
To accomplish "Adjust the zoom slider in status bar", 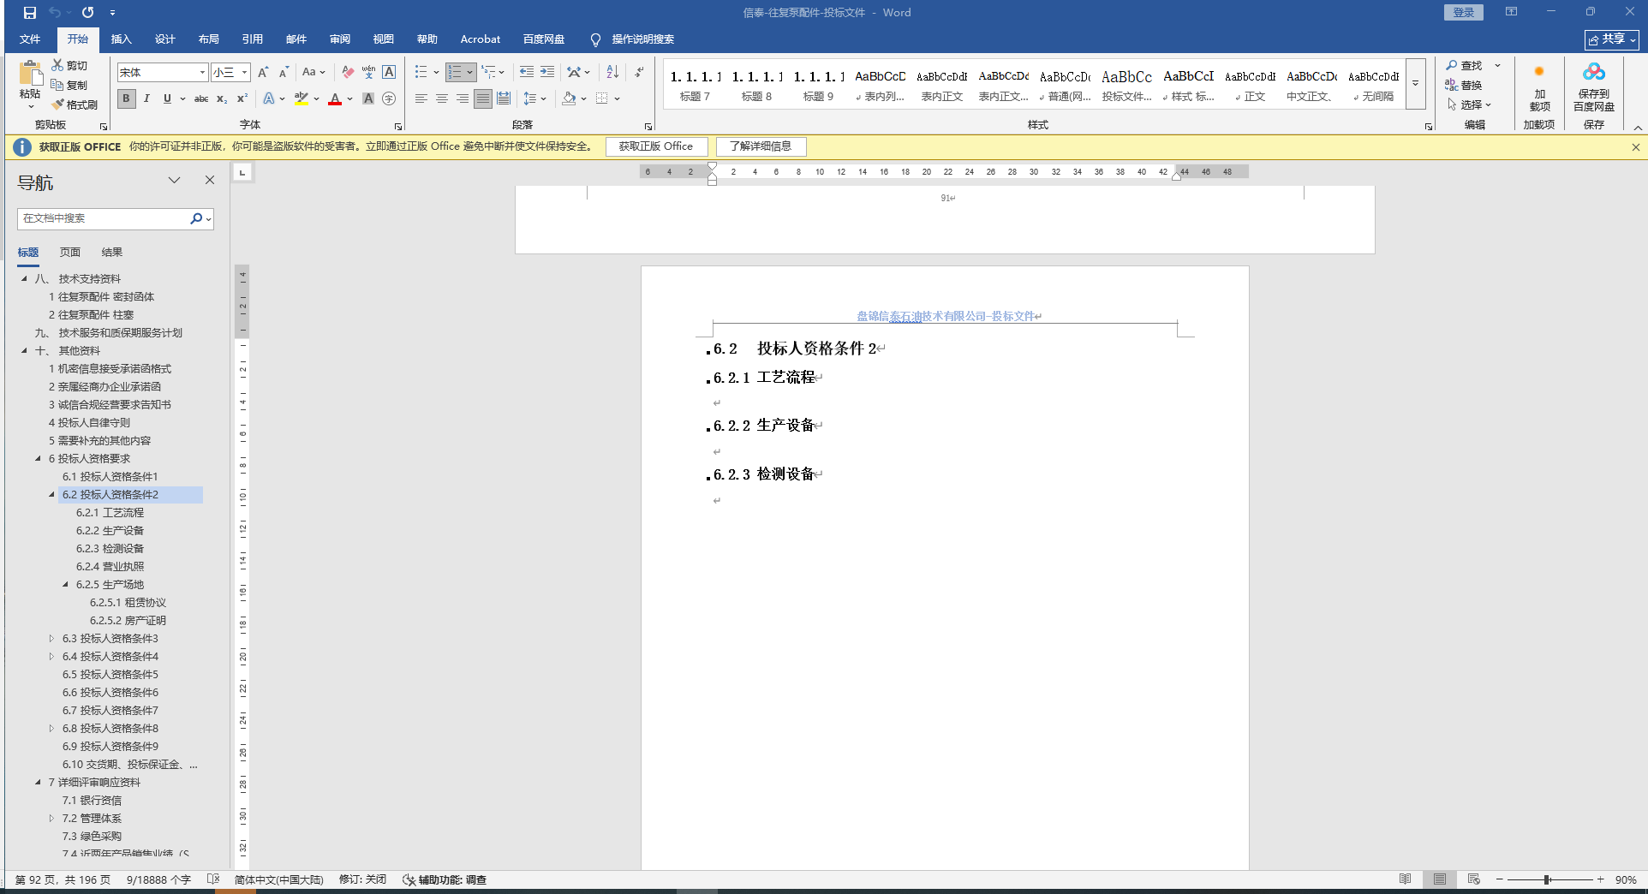I will pyautogui.click(x=1548, y=879).
